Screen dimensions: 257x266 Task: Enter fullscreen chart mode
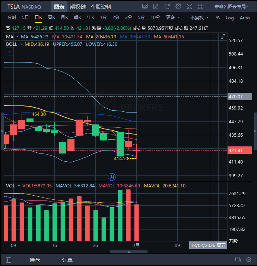(190, 7)
